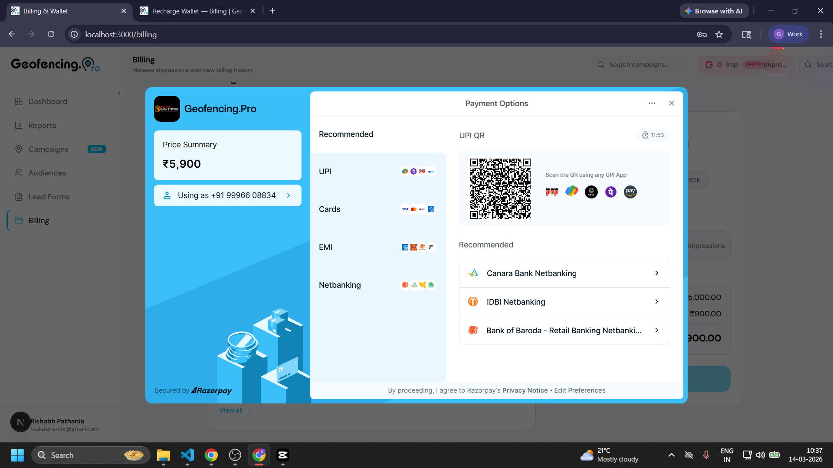Collapse the sidebar using the chevron
This screenshot has width=833, height=468.
[119, 93]
